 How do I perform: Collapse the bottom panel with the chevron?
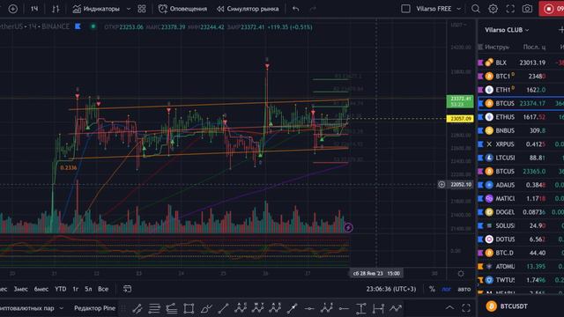click(449, 307)
